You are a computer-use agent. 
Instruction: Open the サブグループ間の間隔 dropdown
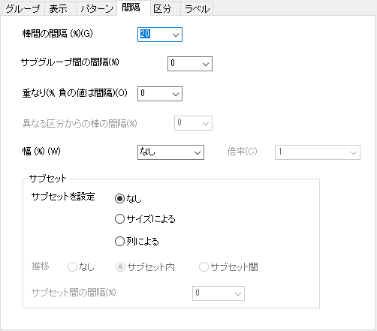click(x=190, y=64)
